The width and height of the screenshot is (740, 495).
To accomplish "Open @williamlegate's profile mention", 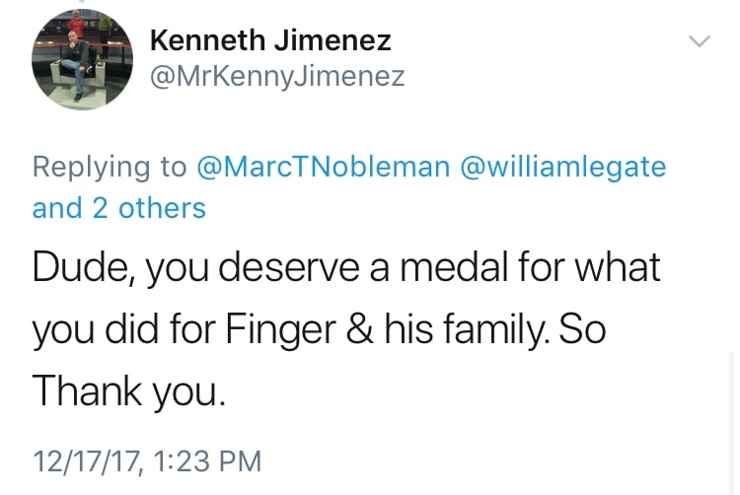I will tap(563, 167).
